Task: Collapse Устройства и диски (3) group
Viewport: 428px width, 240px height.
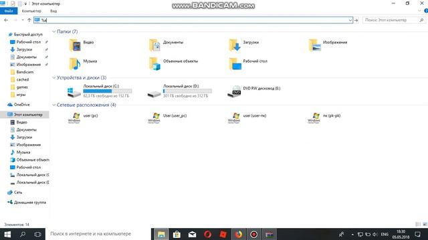Action: pos(53,77)
